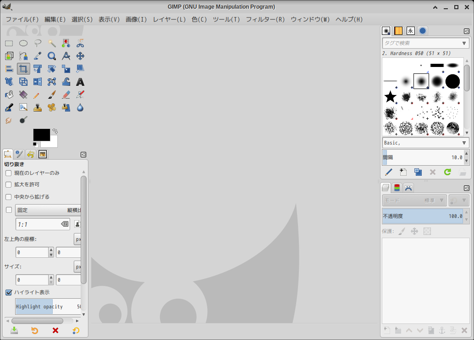The height and width of the screenshot is (340, 474).
Task: Delete tool preset with red X button
Action: pos(55,331)
